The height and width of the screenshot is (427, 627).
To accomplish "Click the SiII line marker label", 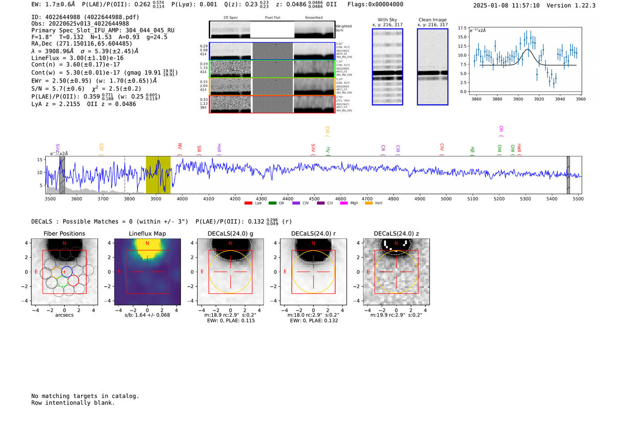I will pos(199,150).
